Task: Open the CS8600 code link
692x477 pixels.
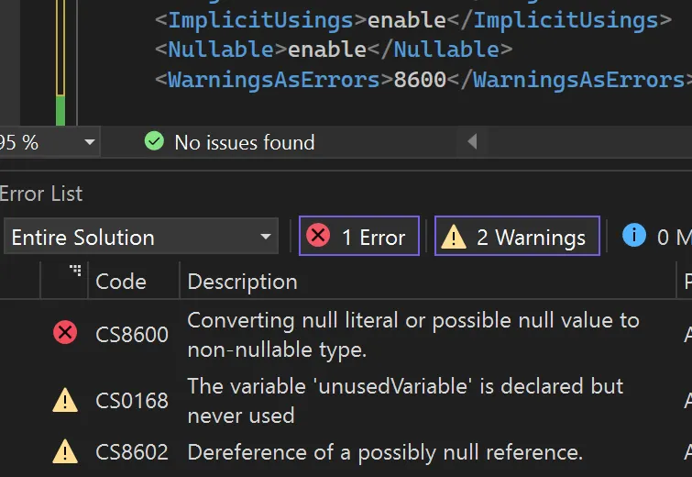Action: tap(131, 334)
